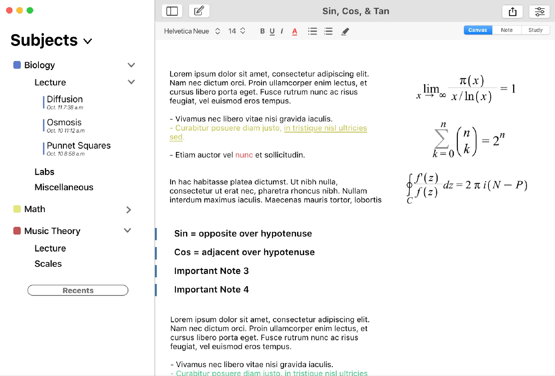555x376 pixels.
Task: Open the settings sliders icon
Action: point(539,12)
